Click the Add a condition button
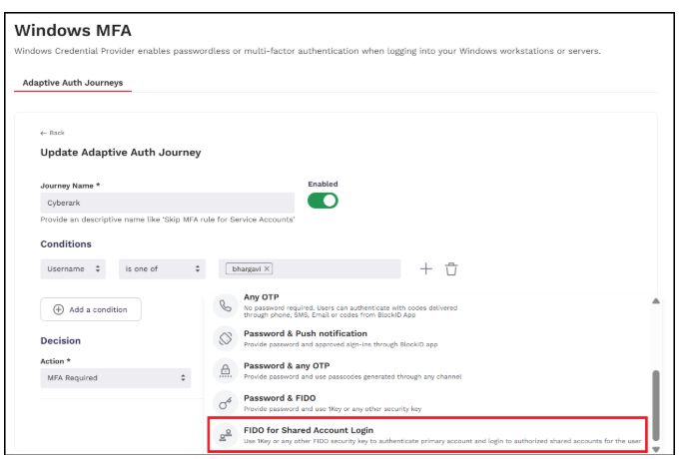 (91, 309)
